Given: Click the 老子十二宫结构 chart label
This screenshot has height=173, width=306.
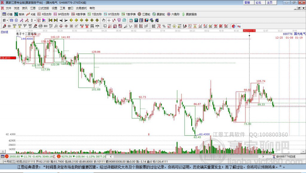Looking at the screenshot, I should pyautogui.click(x=26, y=34).
